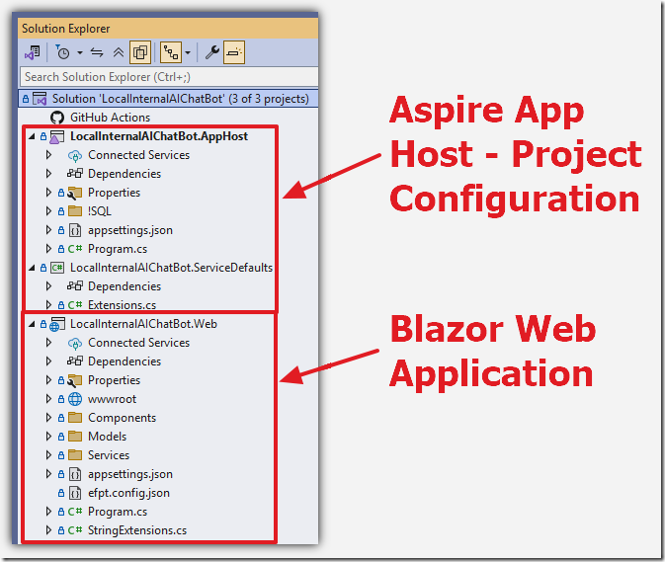Click Web project Dependencies icon
The height and width of the screenshot is (562, 665).
point(75,361)
